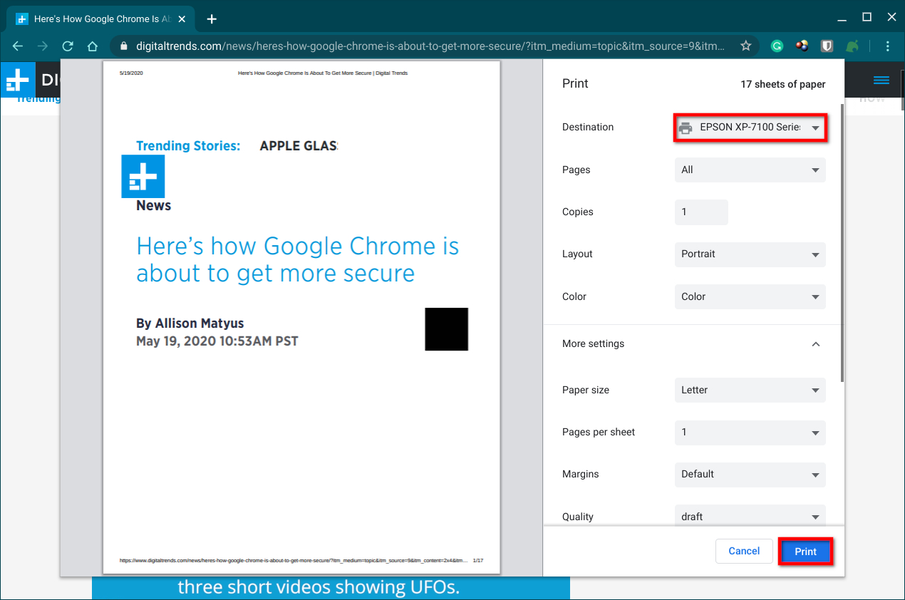This screenshot has height=600, width=905.
Task: Open Chrome's three-dot menu
Action: click(888, 46)
